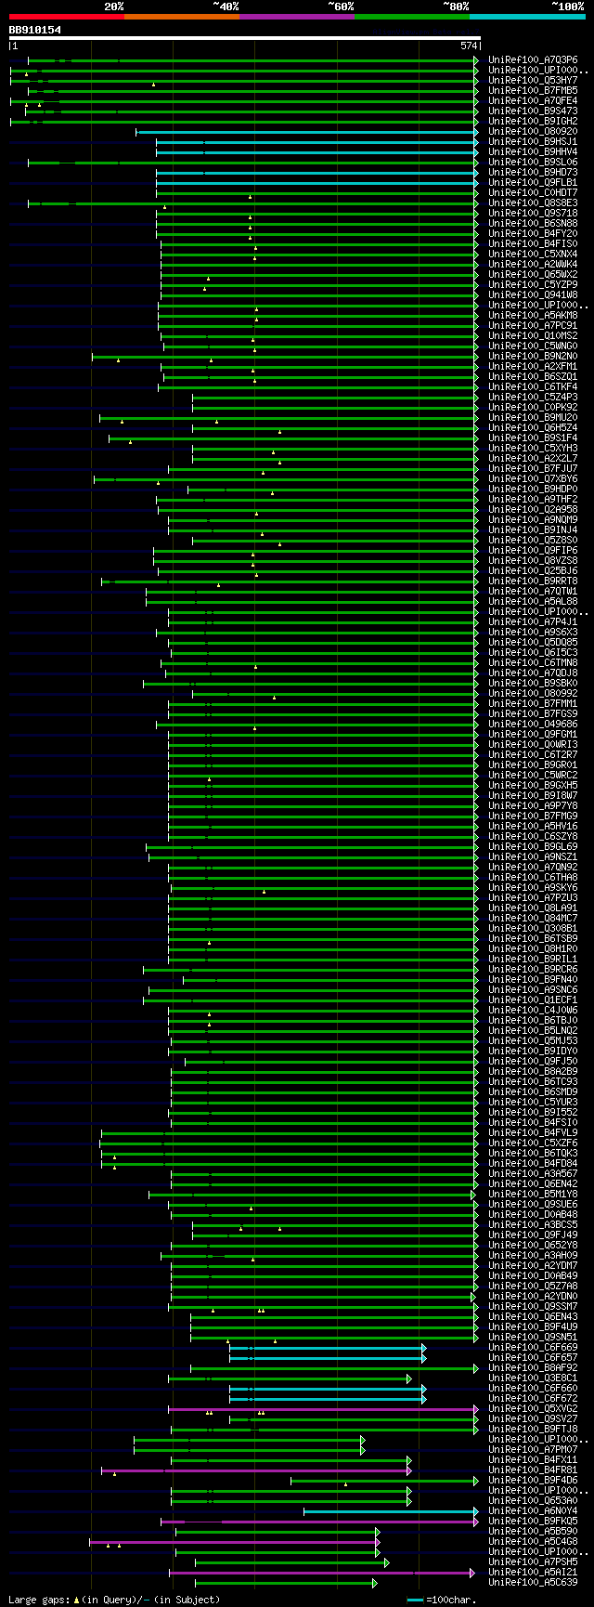Select hit label UniRef100_Q9FLB1
The width and height of the screenshot is (594, 1607).
click(x=533, y=182)
